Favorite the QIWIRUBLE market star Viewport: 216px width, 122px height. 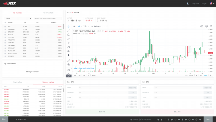pos(5,29)
